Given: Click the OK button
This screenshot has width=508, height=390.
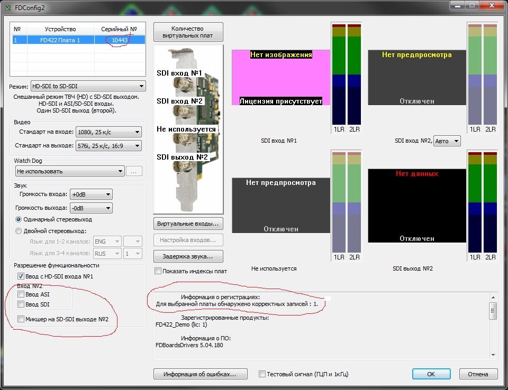Looking at the screenshot, I should pyautogui.click(x=431, y=374).
